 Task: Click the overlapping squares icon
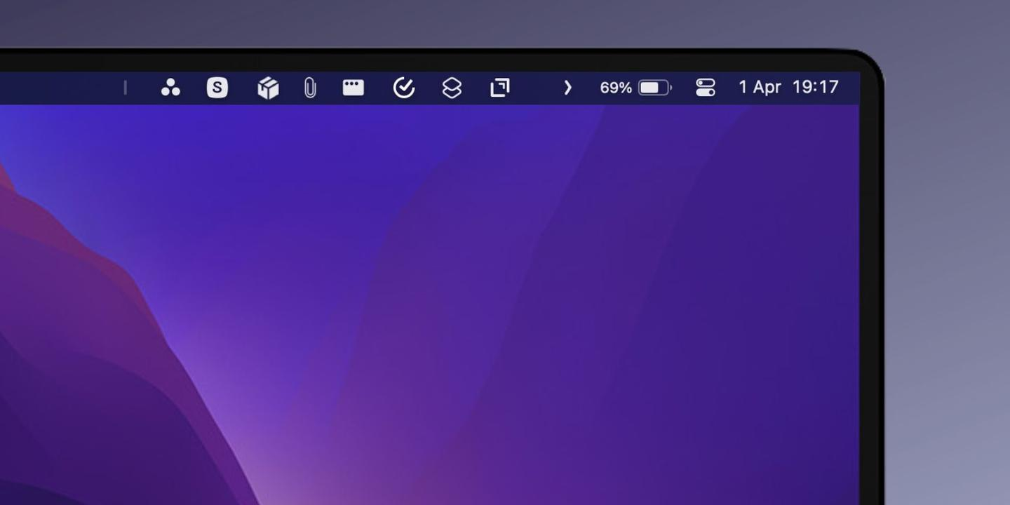coord(500,88)
